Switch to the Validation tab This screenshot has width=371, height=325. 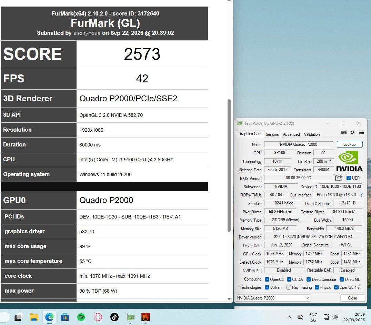[x=312, y=134]
